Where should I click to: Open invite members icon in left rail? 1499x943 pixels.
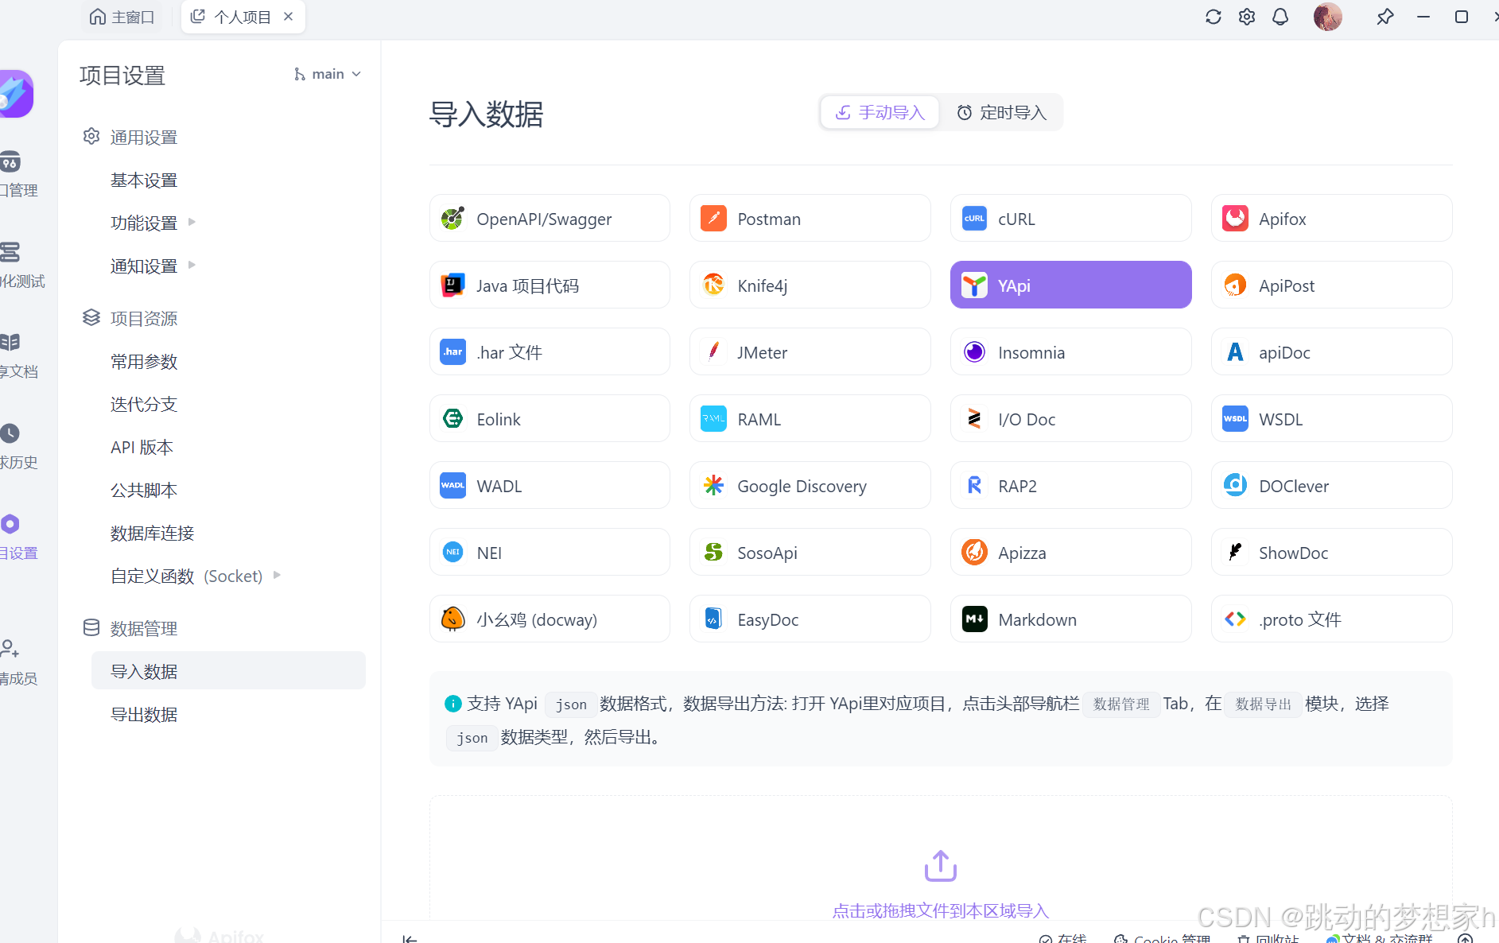pos(10,649)
